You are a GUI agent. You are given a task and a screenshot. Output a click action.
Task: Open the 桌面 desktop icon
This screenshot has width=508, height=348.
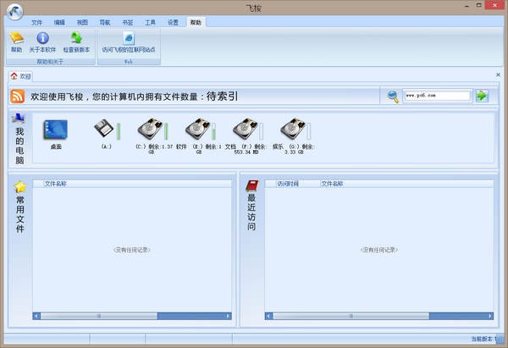click(x=55, y=130)
